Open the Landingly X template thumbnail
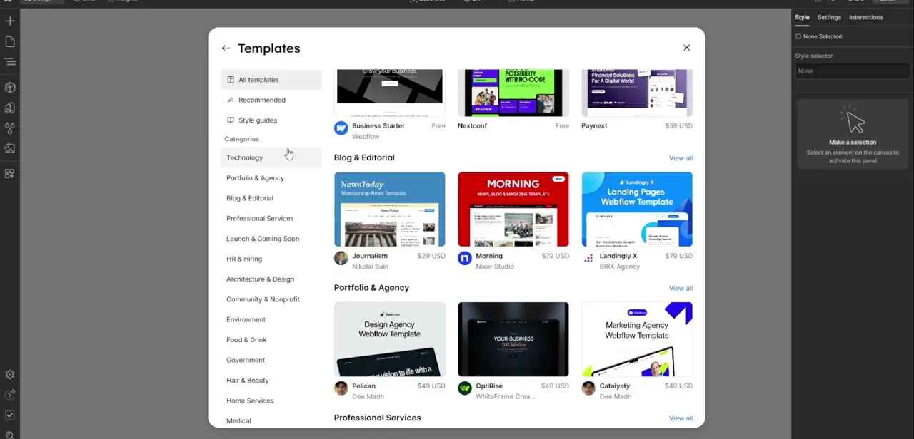The height and width of the screenshot is (439, 914). [x=637, y=210]
